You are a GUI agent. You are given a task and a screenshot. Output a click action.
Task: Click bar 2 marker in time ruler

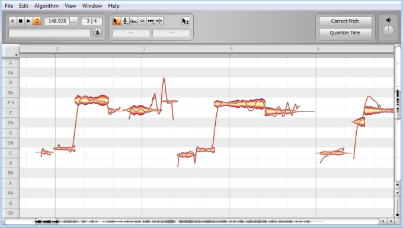[57, 49]
